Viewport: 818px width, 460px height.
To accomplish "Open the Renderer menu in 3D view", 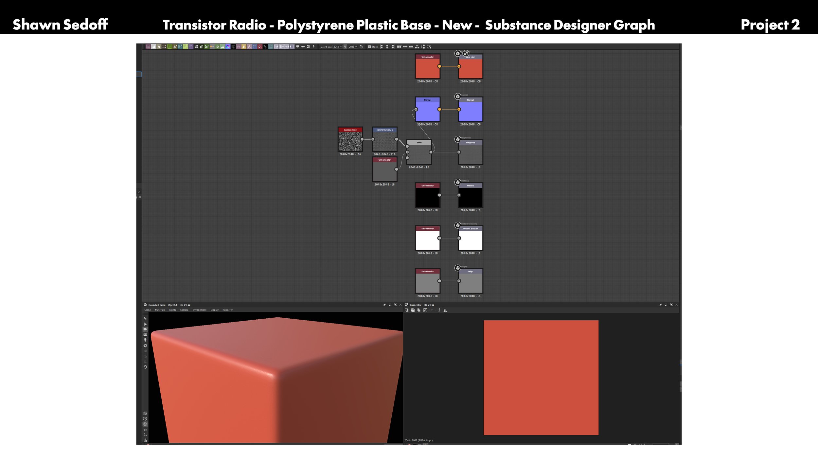I will click(227, 310).
